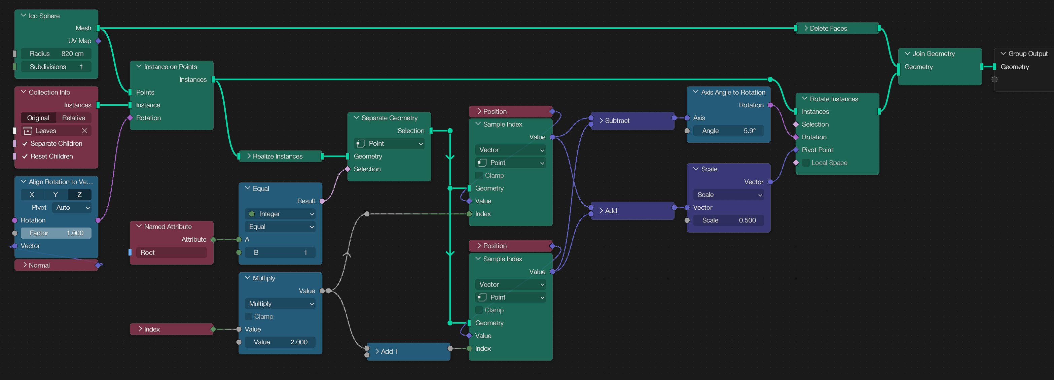Open the Multiply operation dropdown
Viewport: 1054px width, 380px height.
[280, 304]
